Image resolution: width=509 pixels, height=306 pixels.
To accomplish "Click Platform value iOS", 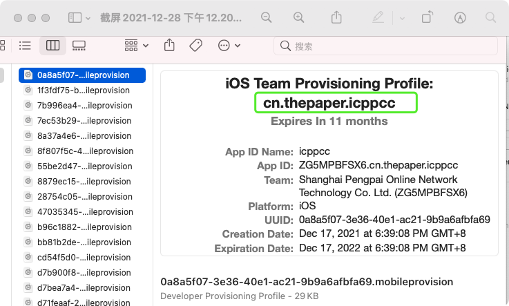I will pyautogui.click(x=307, y=206).
